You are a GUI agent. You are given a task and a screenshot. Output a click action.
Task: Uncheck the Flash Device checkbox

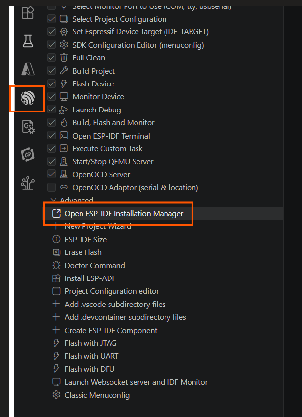[x=52, y=84]
